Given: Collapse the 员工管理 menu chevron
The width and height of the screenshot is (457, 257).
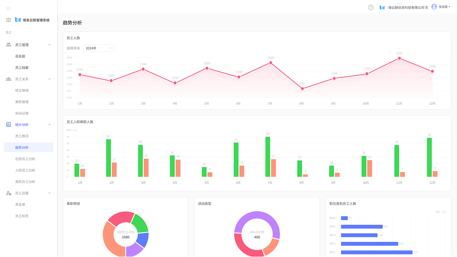Looking at the screenshot, I should coord(50,45).
